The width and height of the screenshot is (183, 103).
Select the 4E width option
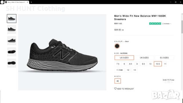pos(118,81)
